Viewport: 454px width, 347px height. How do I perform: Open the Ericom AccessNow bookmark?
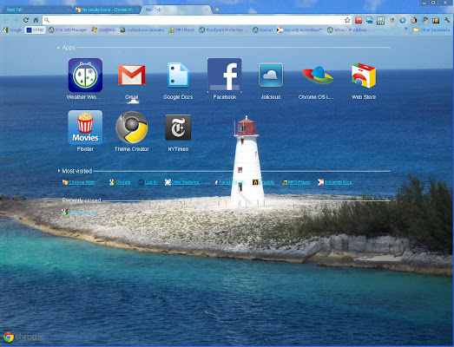[299, 29]
